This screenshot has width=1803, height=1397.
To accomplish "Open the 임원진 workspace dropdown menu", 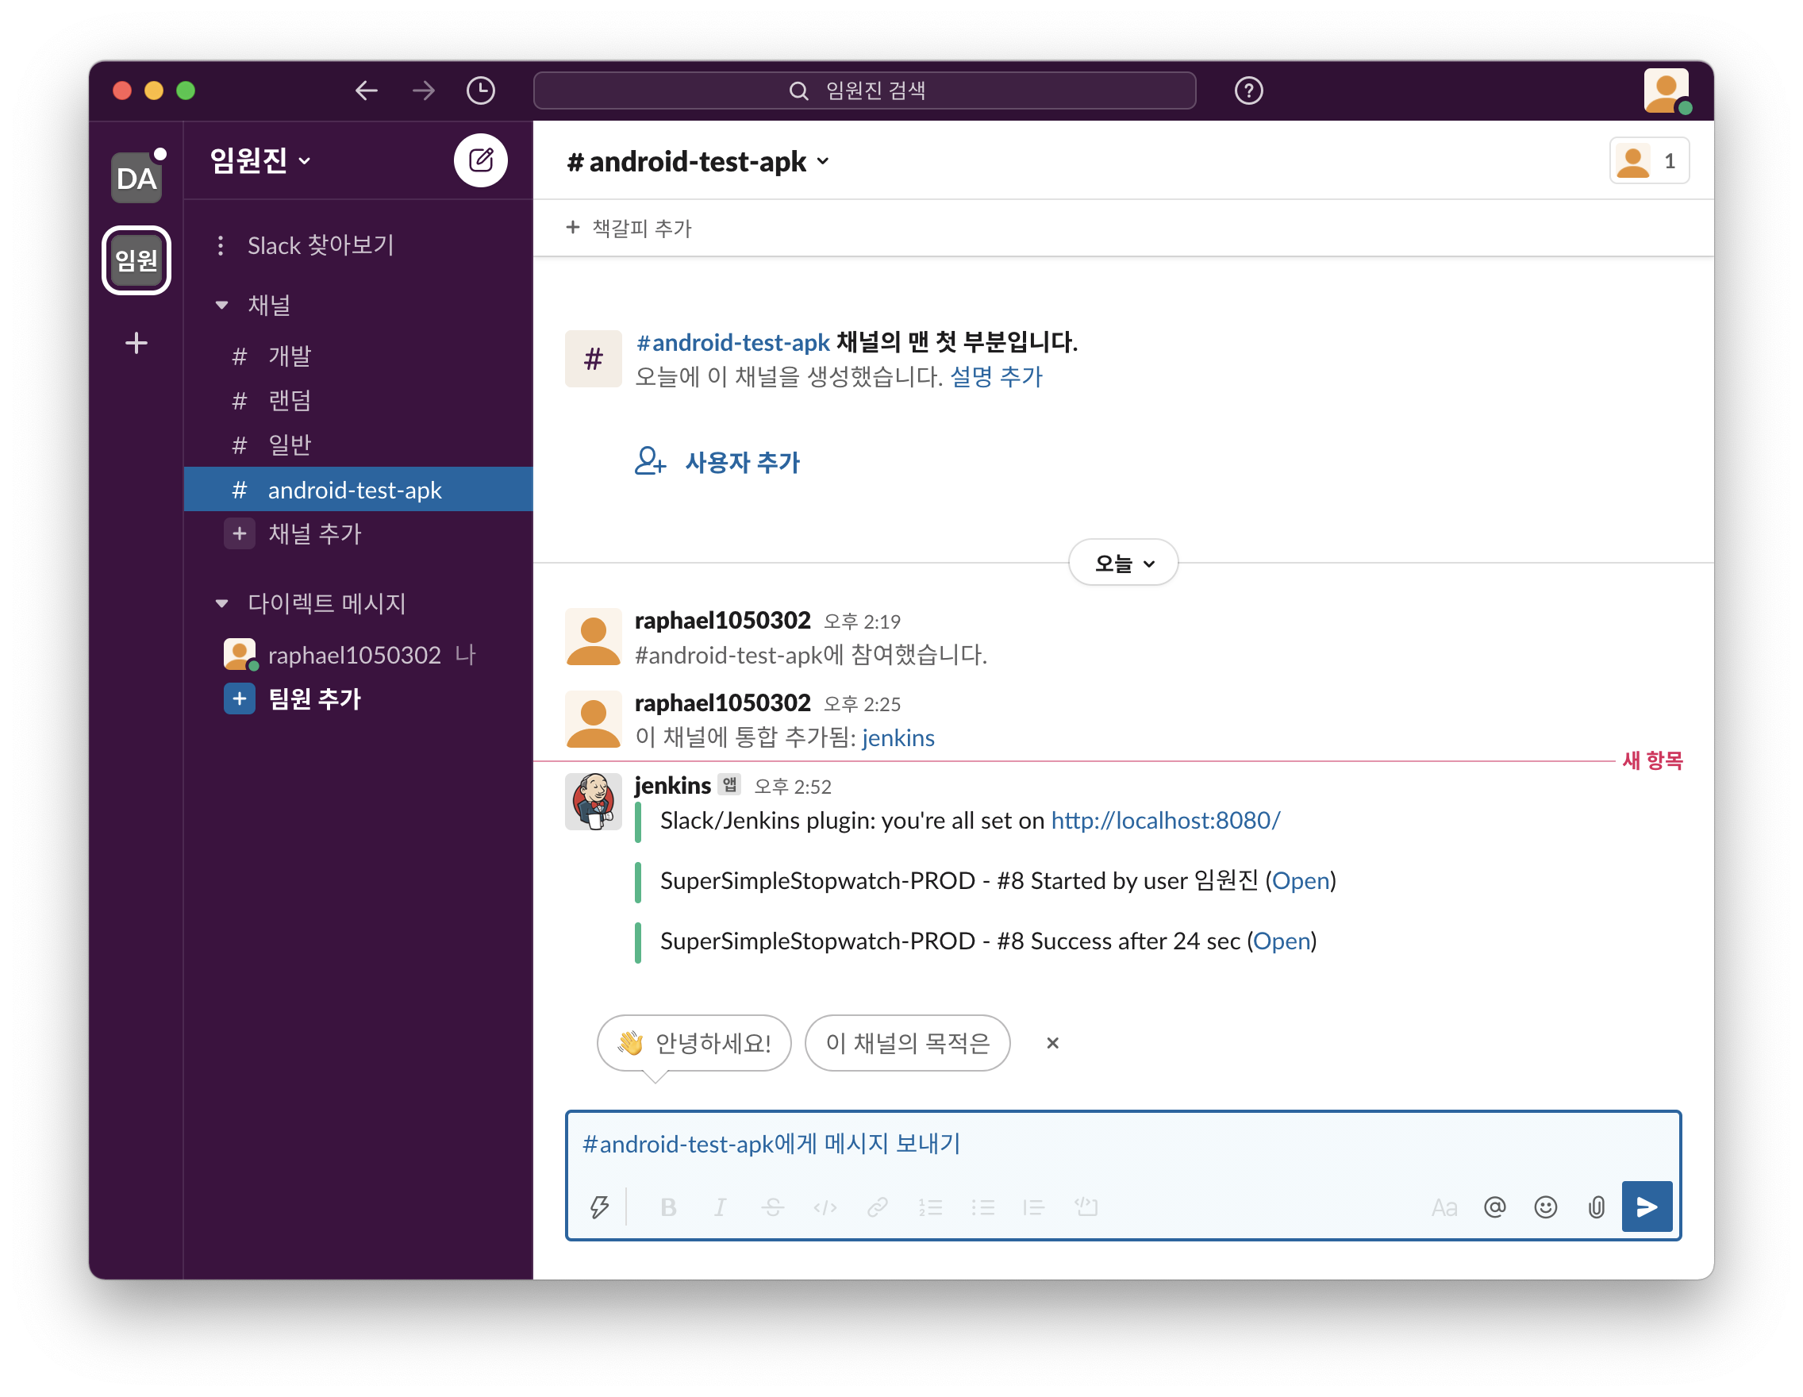I will [259, 160].
